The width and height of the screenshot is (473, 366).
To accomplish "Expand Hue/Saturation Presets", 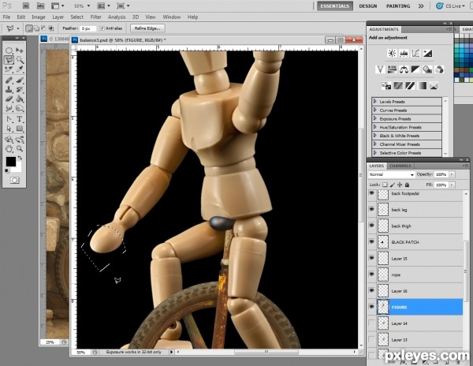I will coord(375,127).
